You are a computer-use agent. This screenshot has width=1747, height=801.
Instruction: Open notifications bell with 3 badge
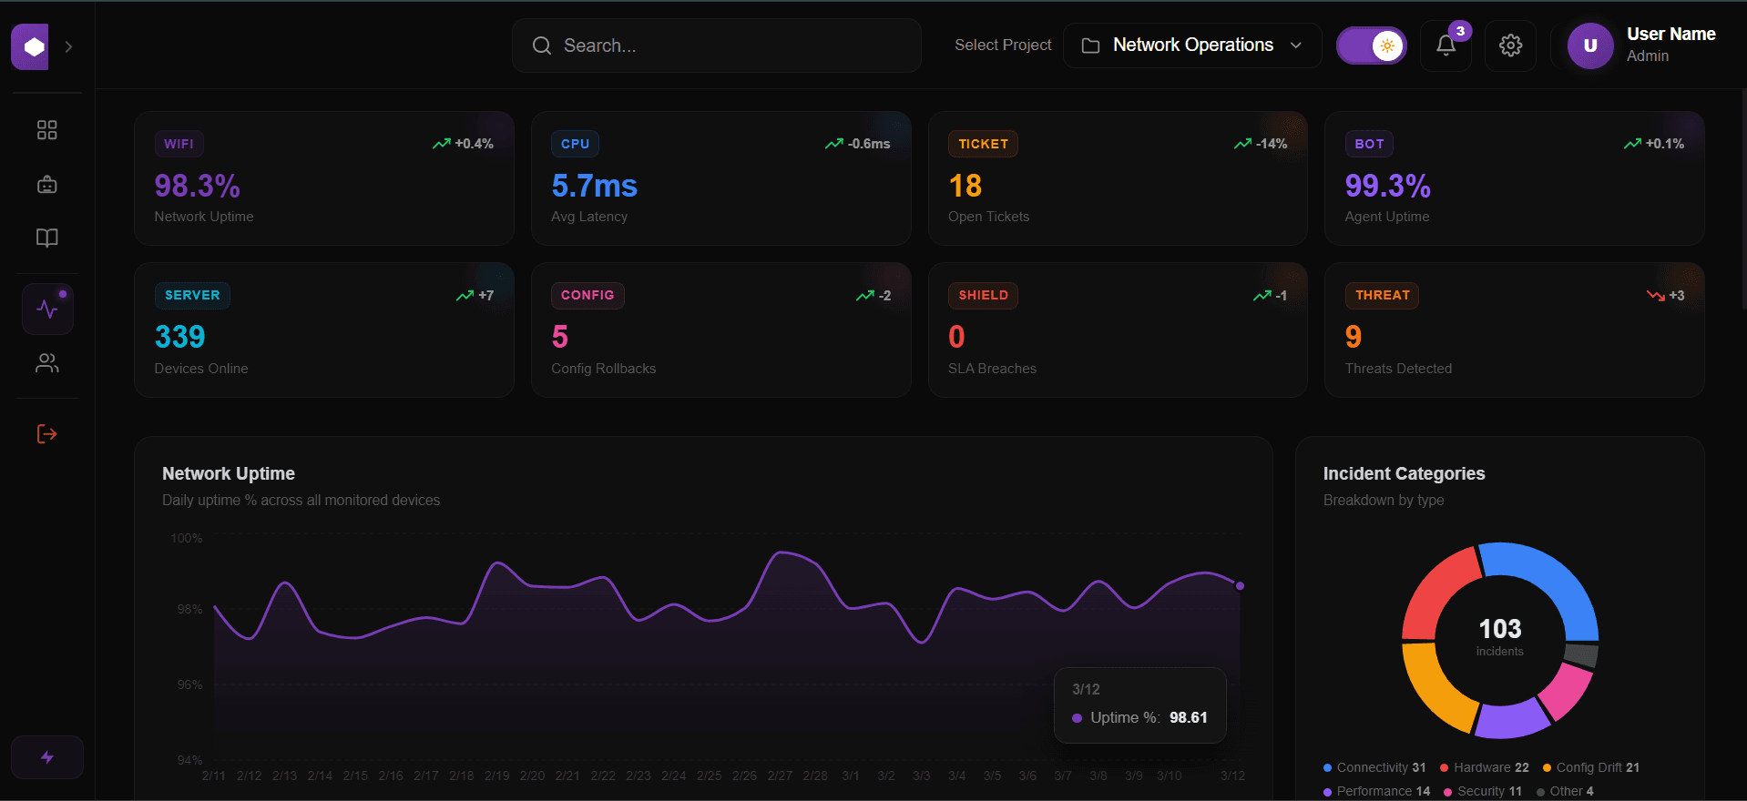click(1446, 46)
